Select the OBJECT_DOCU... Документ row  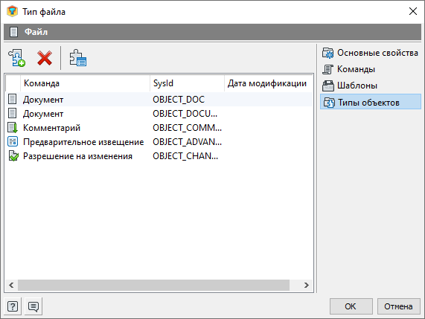[x=159, y=114]
